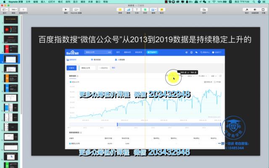Screen dimensions: 269x168
Task: Open the 格式 (Format) menu in menu bar
Action: coord(61,2)
